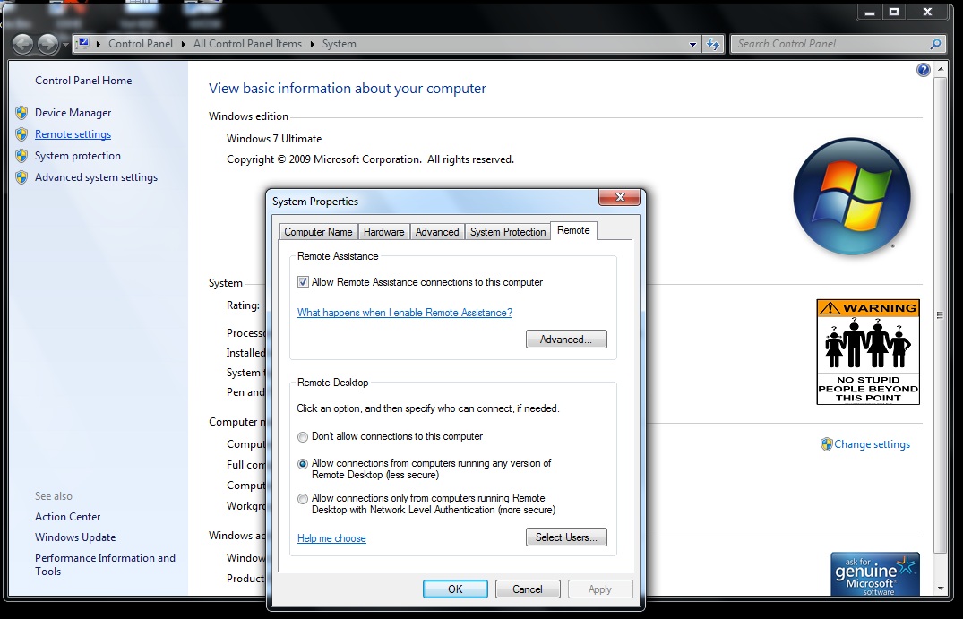The image size is (963, 619).
Task: Expand the arrow before Control Panel breadcrumb
Action: click(x=99, y=44)
